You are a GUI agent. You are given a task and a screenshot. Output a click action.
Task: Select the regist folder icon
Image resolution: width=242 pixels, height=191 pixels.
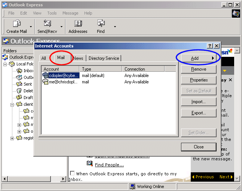pos(19,138)
